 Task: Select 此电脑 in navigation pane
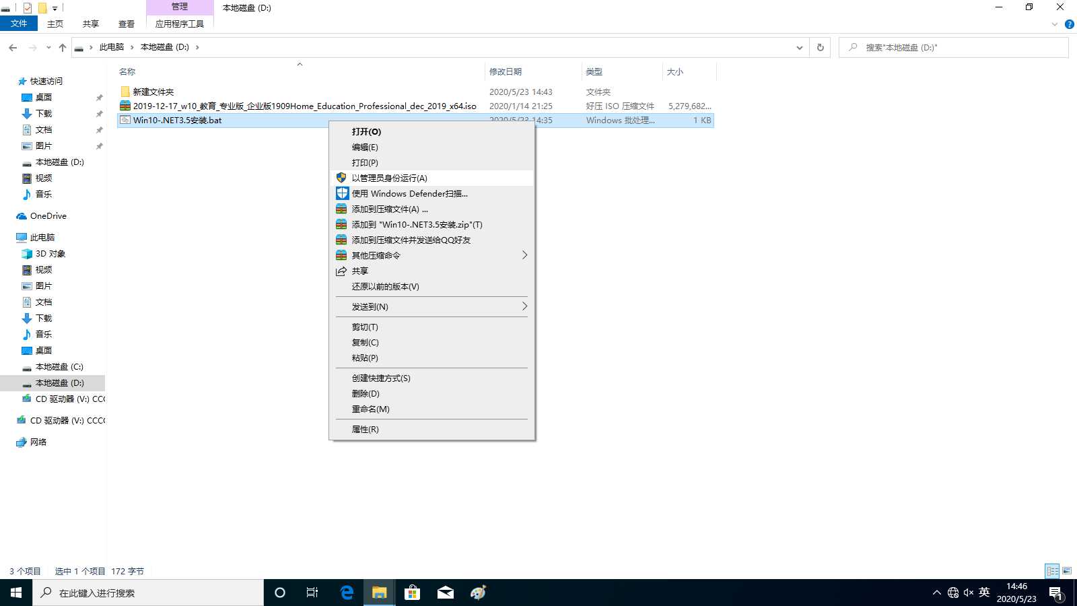click(x=42, y=237)
